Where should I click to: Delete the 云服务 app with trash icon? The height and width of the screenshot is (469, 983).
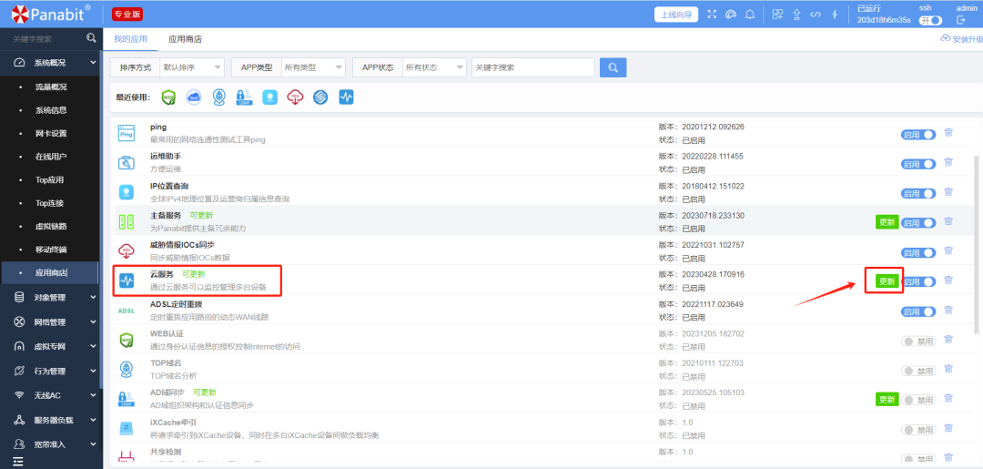coord(948,280)
